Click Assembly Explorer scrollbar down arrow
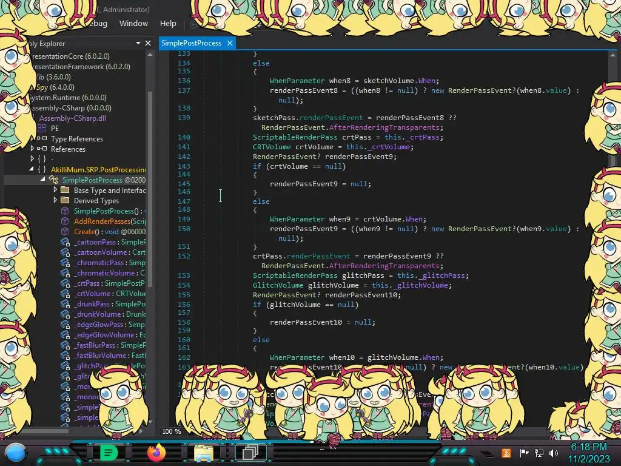Screen dimensions: 621x466 (150, 422)
